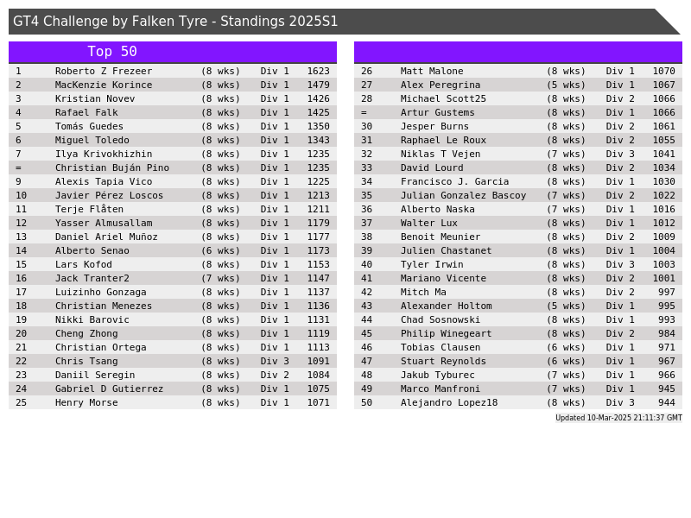Select Kristian Novev in third place
Image resolution: width=691 pixels, height=518 pixels.
pyautogui.click(x=95, y=98)
